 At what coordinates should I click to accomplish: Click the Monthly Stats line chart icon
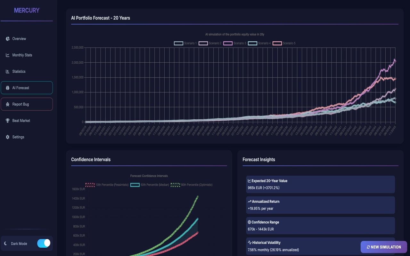pyautogui.click(x=8, y=55)
